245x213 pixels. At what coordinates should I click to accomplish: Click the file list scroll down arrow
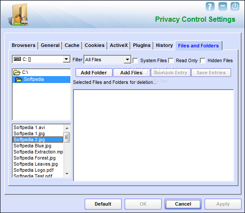67,174
